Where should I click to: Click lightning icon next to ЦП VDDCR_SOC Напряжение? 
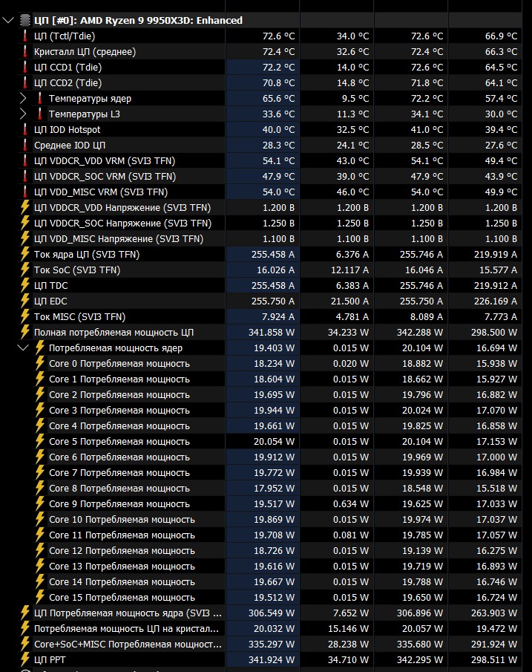(x=25, y=223)
